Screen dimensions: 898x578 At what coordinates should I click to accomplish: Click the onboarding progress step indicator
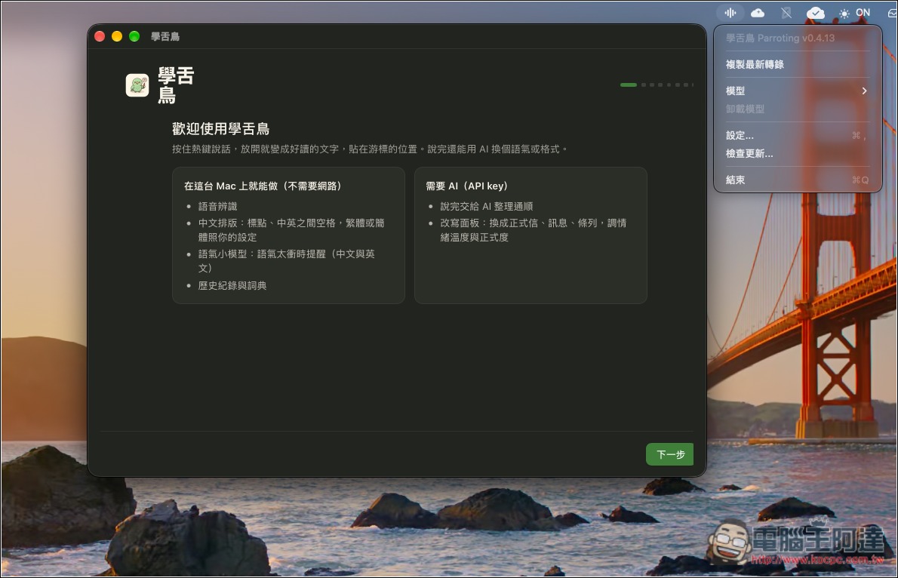click(657, 85)
